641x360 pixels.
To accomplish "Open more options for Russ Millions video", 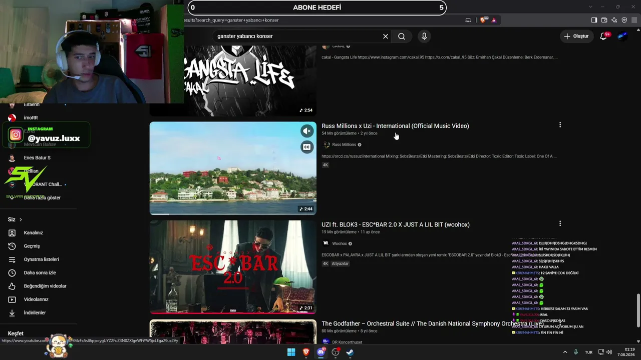I will coord(560,125).
